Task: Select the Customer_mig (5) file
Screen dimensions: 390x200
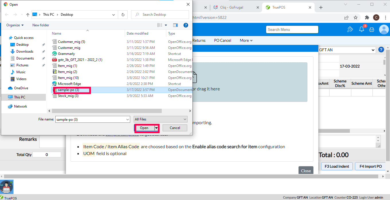Action: pyautogui.click(x=71, y=42)
